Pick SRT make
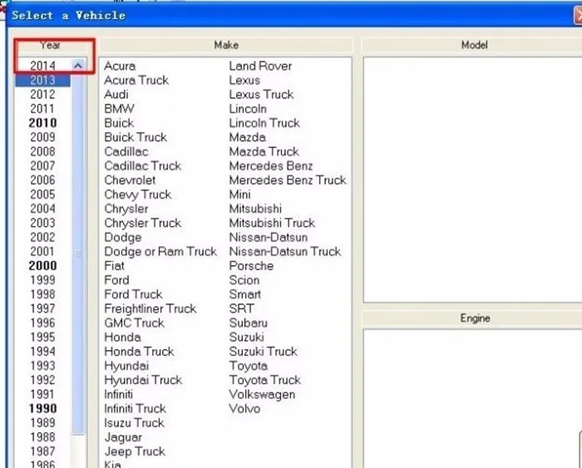 click(x=242, y=308)
